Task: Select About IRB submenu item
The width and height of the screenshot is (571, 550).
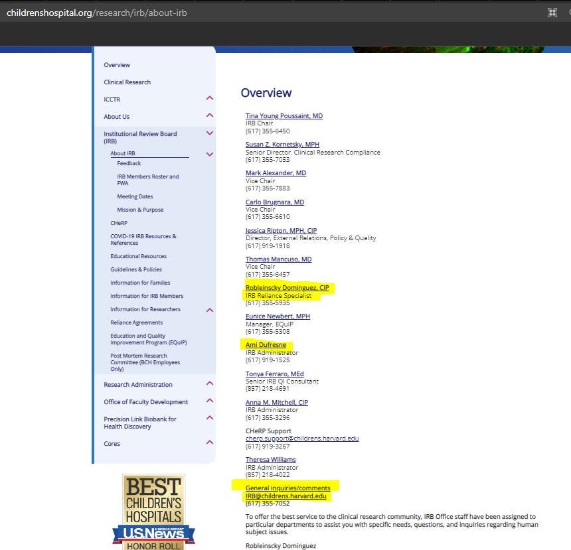Action: point(123,154)
